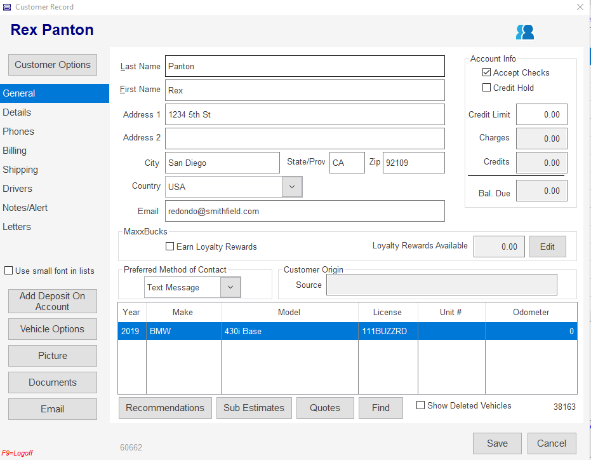
Task: Click the Bal. Due amount box
Action: coord(541,191)
